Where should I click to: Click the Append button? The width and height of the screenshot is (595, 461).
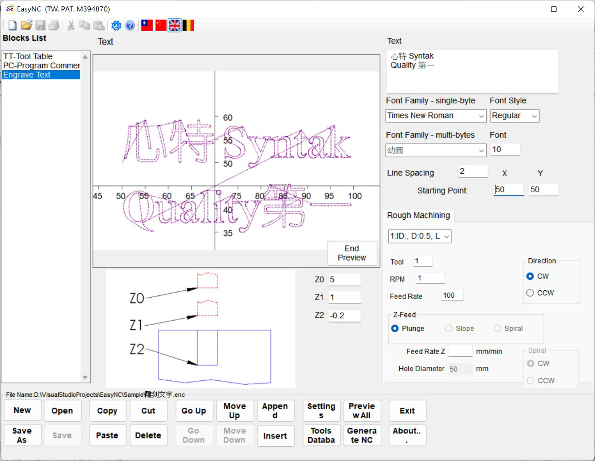click(275, 411)
